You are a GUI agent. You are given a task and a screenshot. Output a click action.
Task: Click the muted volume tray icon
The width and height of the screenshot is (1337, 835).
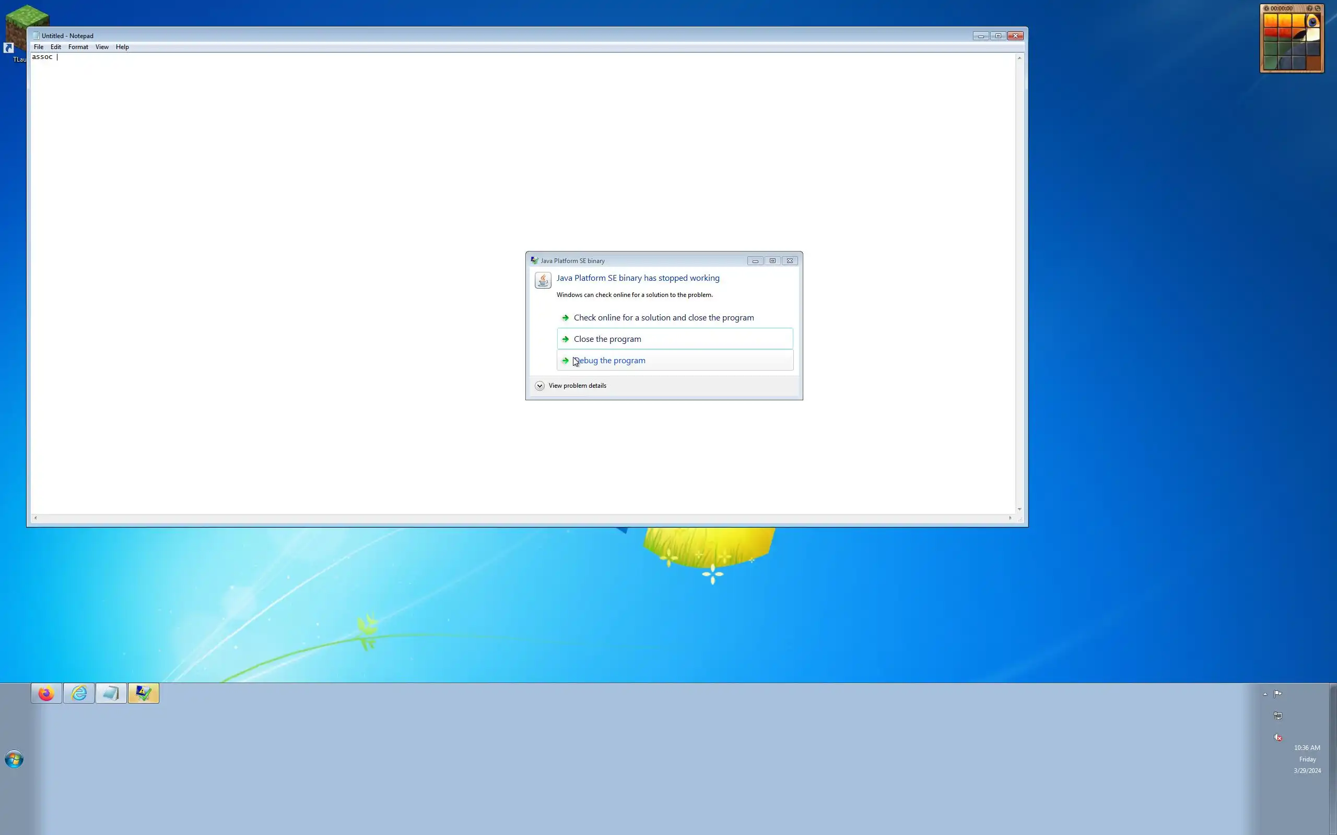[x=1278, y=737]
